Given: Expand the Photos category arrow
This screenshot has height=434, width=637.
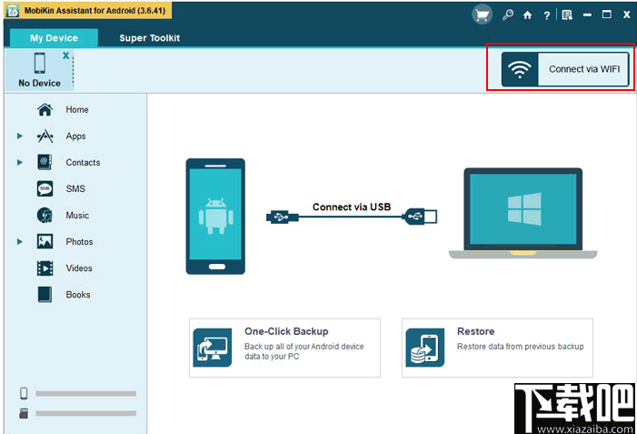Looking at the screenshot, I should tap(19, 242).
